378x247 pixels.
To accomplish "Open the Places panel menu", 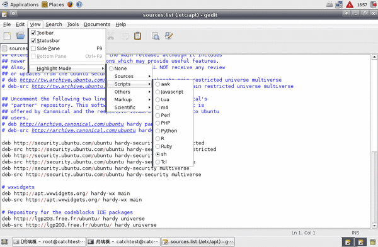I will [53, 4].
